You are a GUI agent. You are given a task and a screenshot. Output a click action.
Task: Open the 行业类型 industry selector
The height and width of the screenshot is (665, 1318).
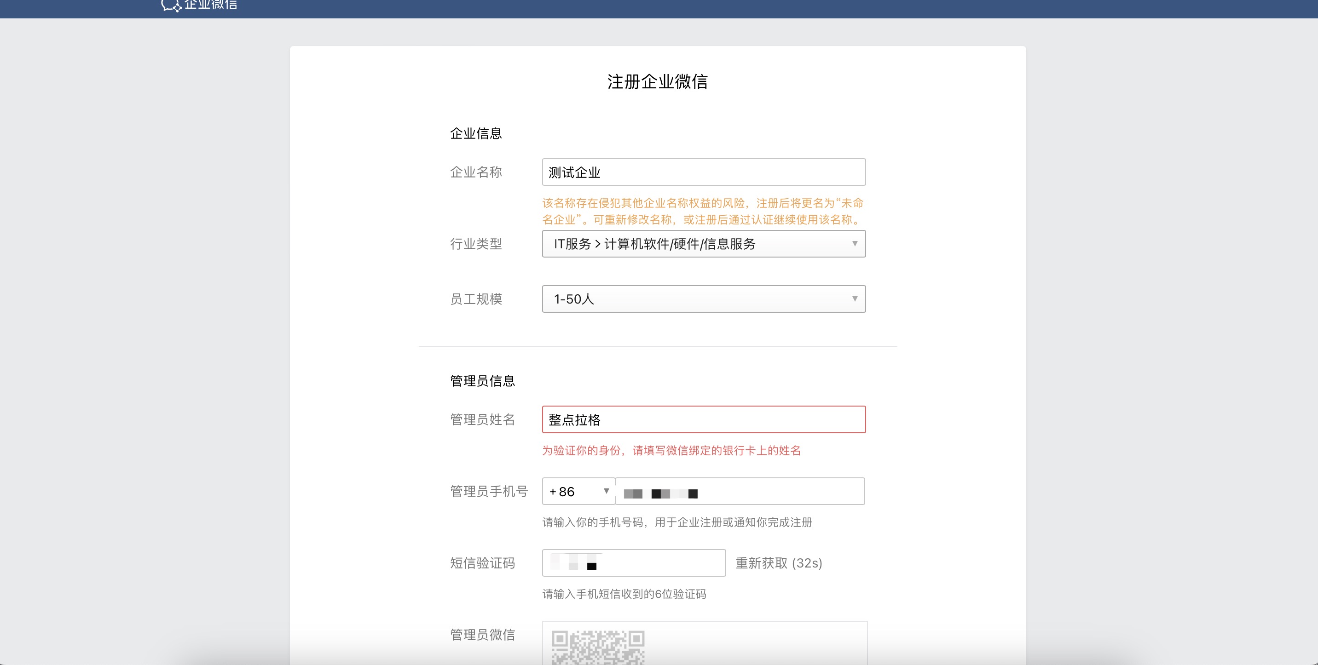pos(704,244)
